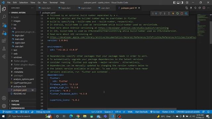Grab the debug toolbar drag handle

[153, 13]
